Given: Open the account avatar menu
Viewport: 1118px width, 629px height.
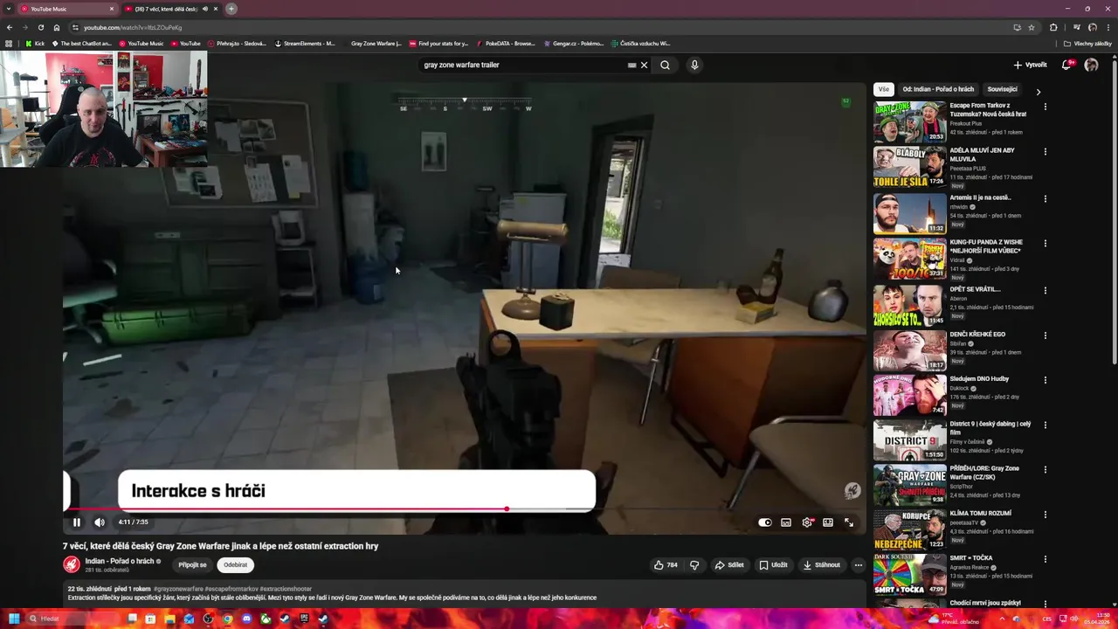Looking at the screenshot, I should [x=1091, y=65].
